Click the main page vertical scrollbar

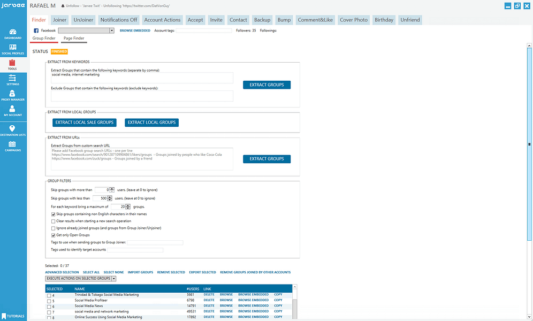(529, 144)
